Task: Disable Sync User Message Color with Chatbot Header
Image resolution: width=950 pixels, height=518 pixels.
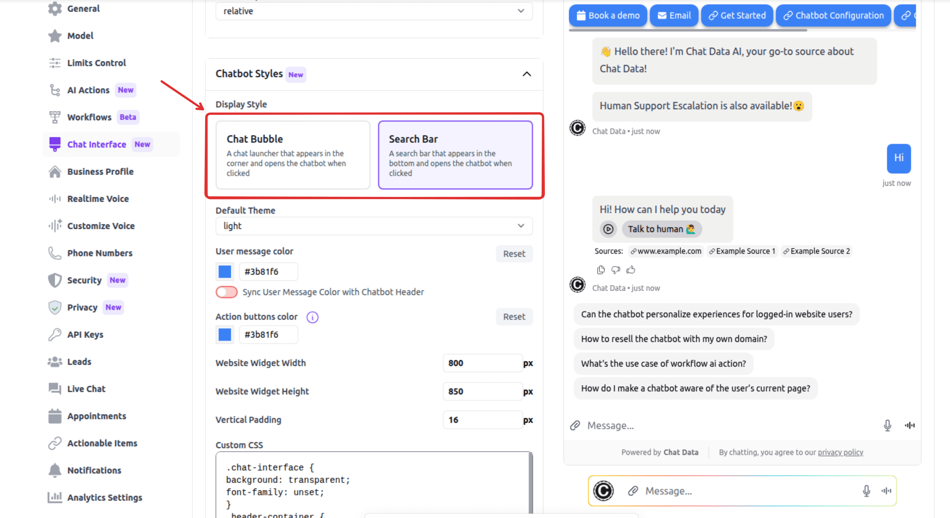Action: pos(226,292)
